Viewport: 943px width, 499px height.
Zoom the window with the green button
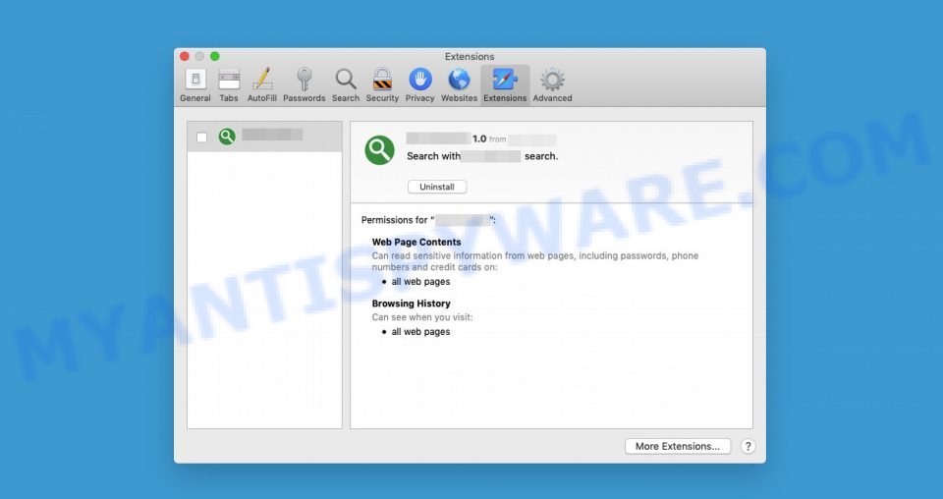215,56
